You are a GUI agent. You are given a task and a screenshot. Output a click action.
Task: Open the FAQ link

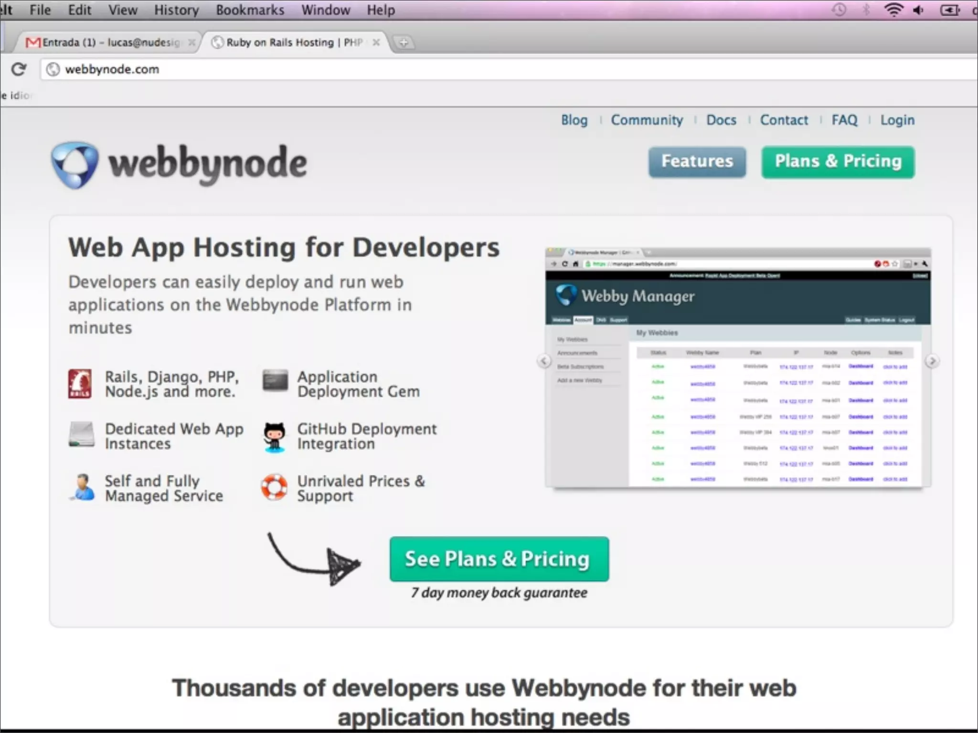click(x=844, y=120)
